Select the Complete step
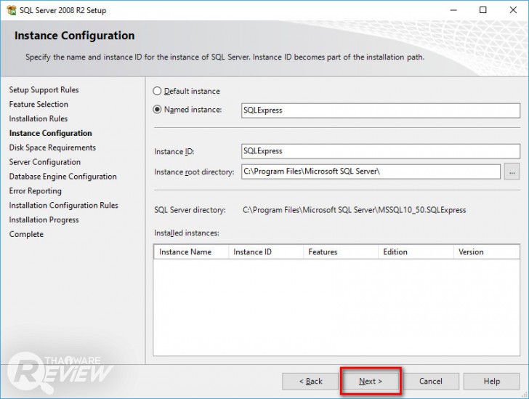 coord(26,234)
